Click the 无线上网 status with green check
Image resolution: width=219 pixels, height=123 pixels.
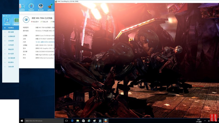tap(44, 22)
